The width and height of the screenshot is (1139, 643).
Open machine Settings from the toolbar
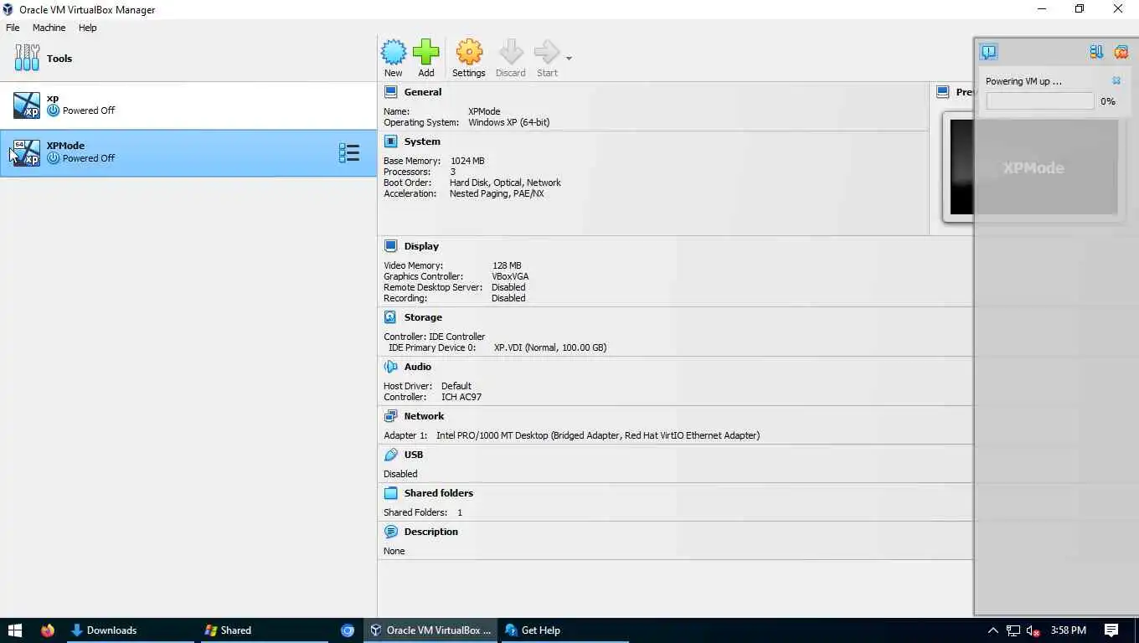[469, 58]
